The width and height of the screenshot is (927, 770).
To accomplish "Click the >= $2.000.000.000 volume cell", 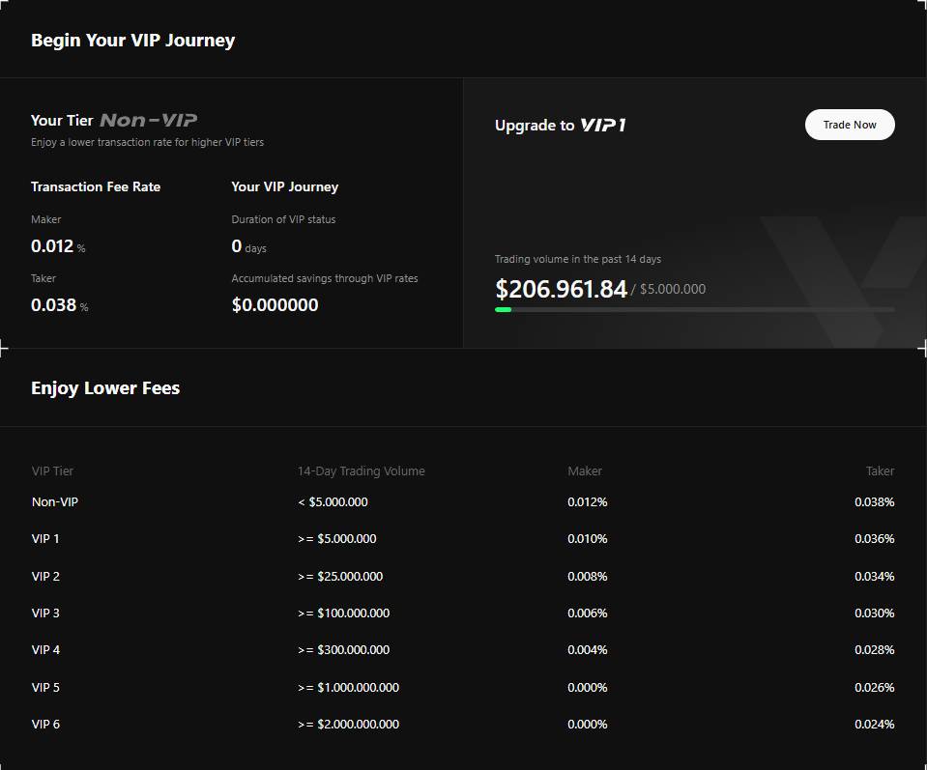I will [x=348, y=725].
